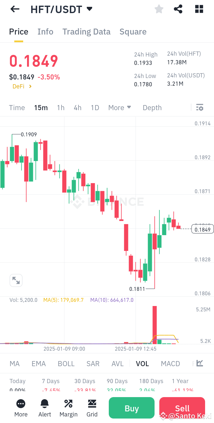Add HFT/USDT to favorites with the star
This screenshot has height=423, width=214.
(x=159, y=9)
